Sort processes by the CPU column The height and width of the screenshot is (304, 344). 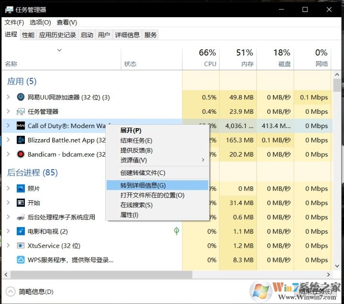(x=207, y=57)
